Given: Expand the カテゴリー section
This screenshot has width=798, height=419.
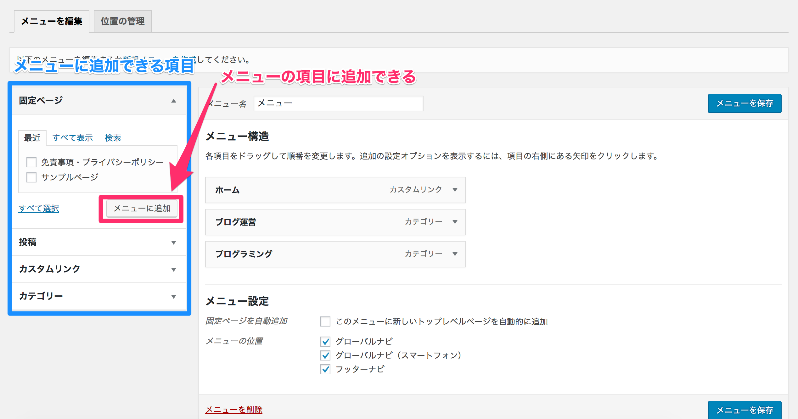Looking at the screenshot, I should pos(173,297).
